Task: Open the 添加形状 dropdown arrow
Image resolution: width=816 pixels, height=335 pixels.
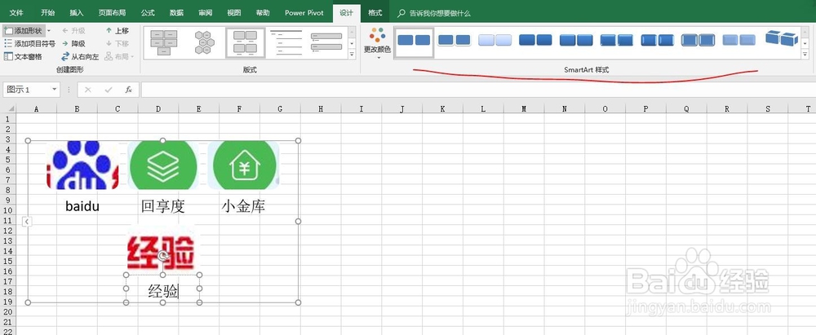Action: point(48,31)
